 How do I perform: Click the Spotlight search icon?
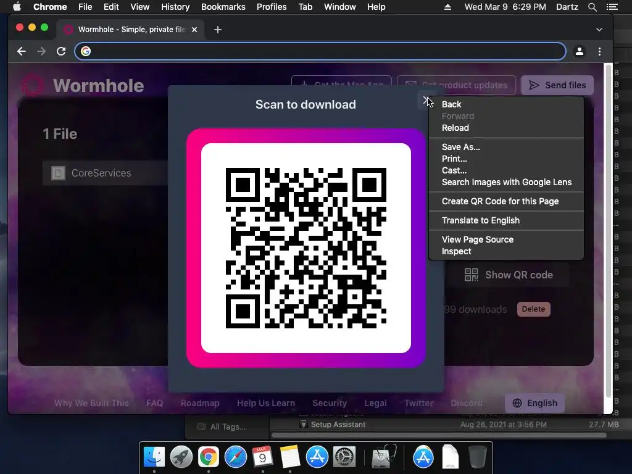tap(592, 7)
